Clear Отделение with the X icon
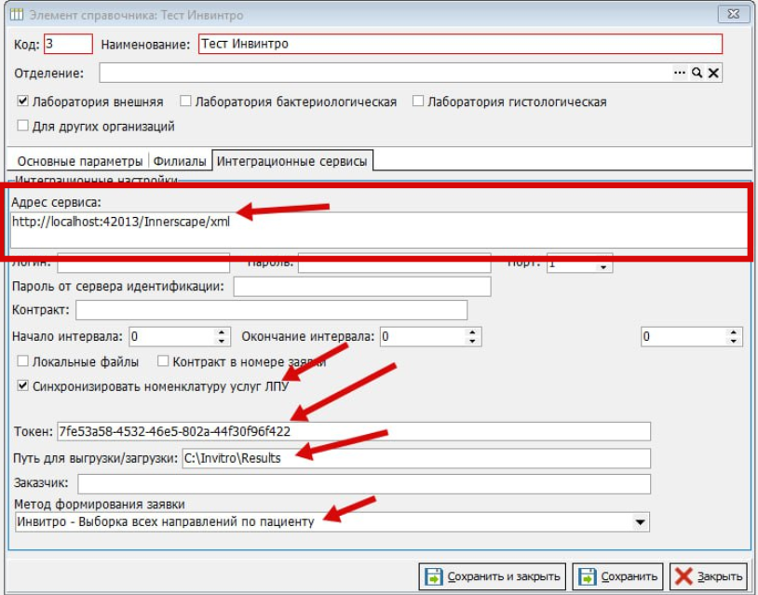 pos(713,73)
